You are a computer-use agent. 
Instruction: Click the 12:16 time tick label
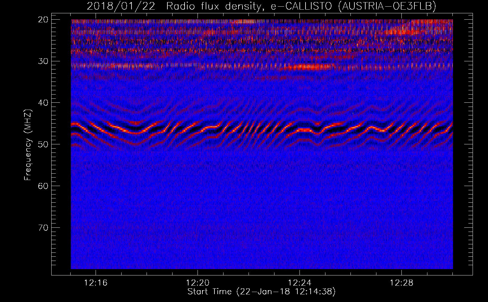tap(96, 283)
